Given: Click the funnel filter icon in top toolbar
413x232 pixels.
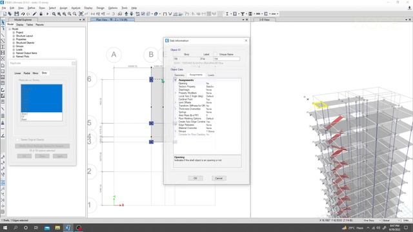Looking at the screenshot, I should coord(243,14).
